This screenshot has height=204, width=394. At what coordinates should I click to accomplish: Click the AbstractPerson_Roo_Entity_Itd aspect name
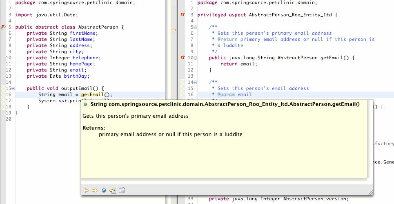288,15
